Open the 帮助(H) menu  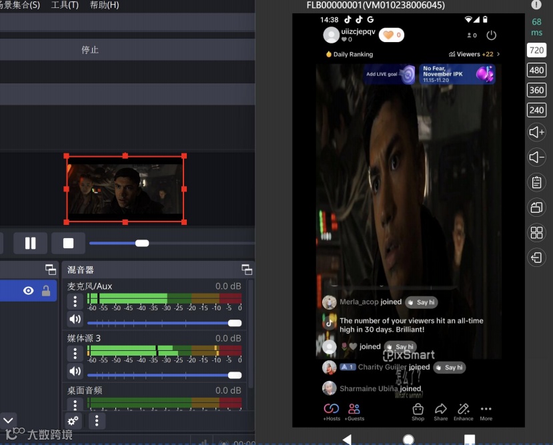click(104, 5)
